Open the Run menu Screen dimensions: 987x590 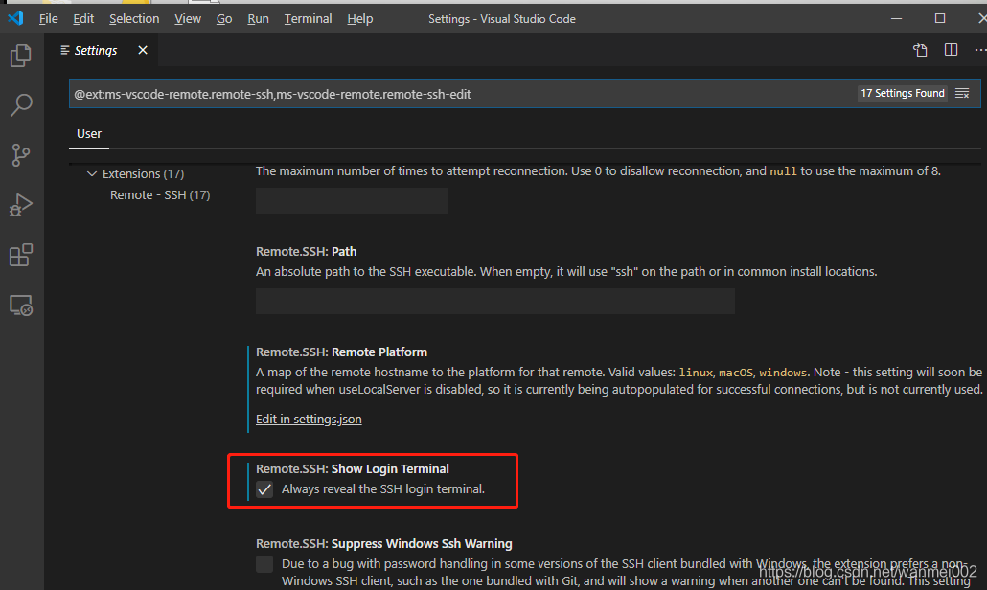pos(258,19)
